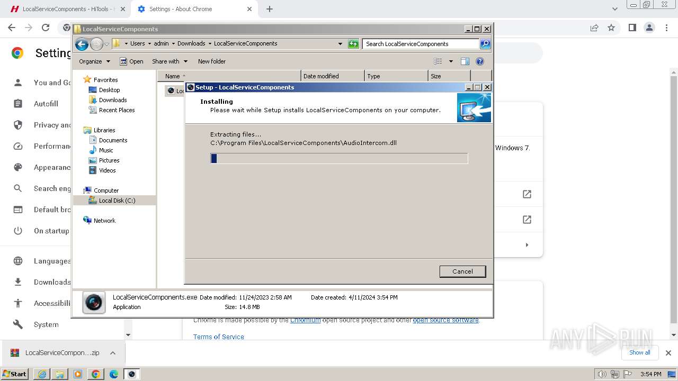678x381 pixels.
Task: Open the Share with menu
Action: click(169, 61)
